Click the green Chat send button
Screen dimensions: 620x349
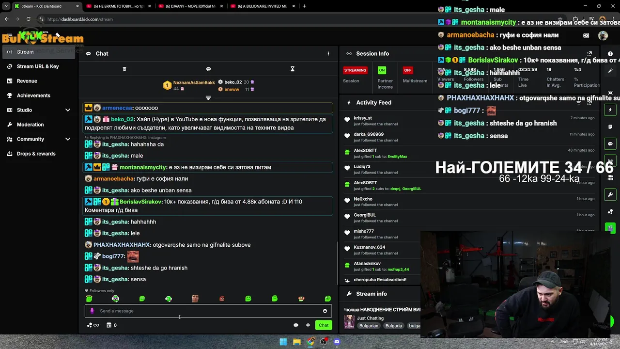(324, 325)
